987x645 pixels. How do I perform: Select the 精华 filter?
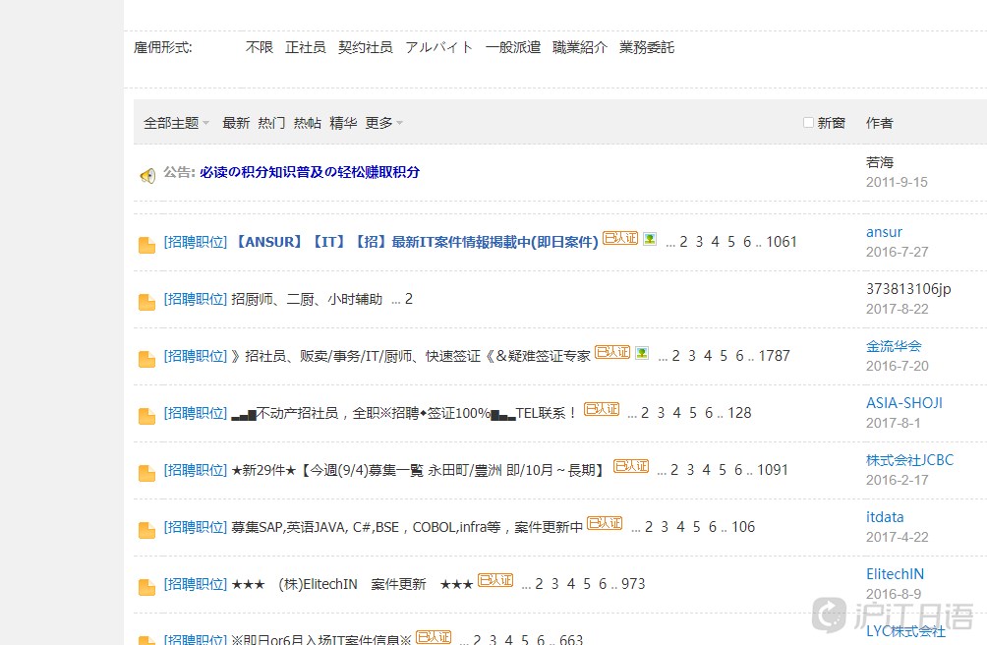point(343,123)
